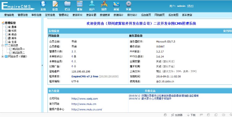Select 数据更新 in the submenu bar

click(105, 15)
